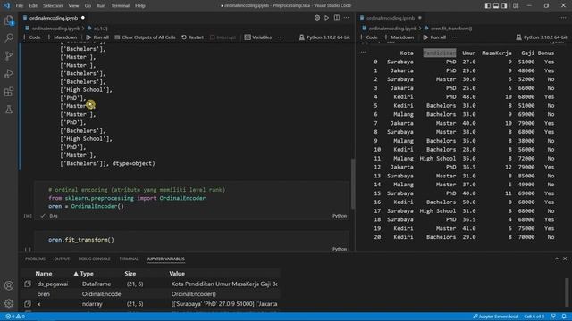Show ds_pegawai in data viewer
572x321 pixels.
click(28, 284)
